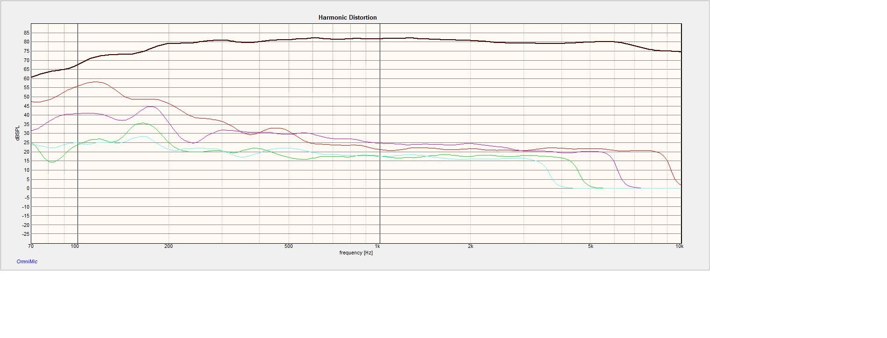Viewport: 887px width, 338px height.
Task: Click the 200 label on frequency axis
Action: [x=169, y=246]
